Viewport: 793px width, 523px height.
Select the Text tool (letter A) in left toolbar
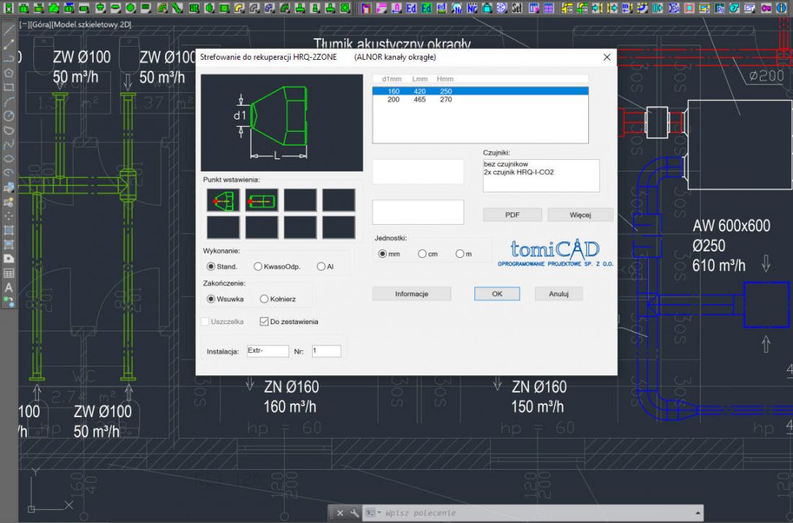tap(9, 287)
